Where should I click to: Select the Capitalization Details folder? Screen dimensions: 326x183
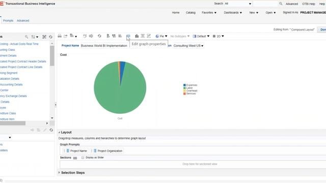(10, 79)
